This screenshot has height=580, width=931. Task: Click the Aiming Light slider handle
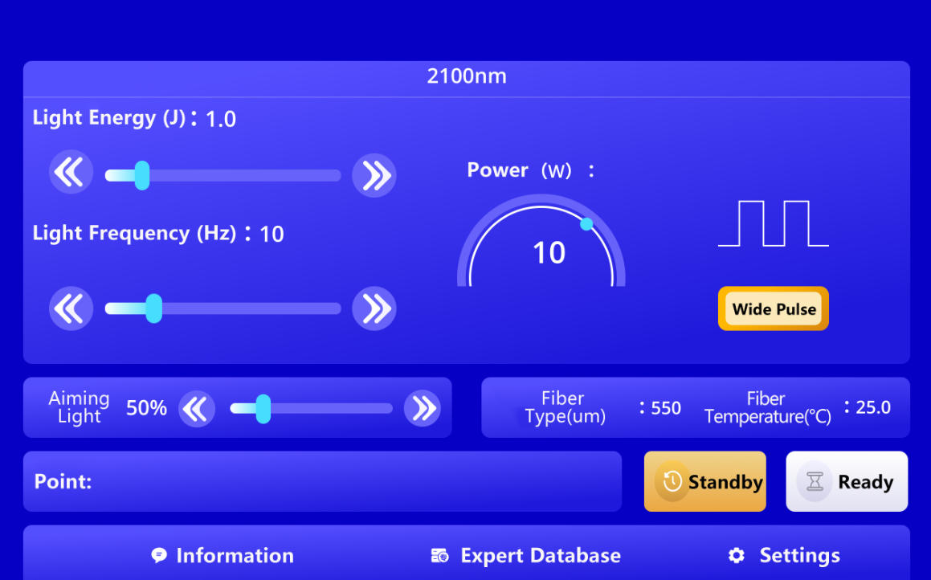(263, 409)
